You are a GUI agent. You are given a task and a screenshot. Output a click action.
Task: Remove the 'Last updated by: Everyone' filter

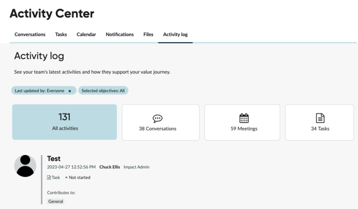coord(70,91)
